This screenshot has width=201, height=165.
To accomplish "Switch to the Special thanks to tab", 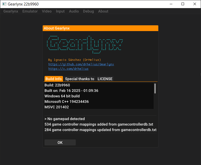I will [80, 79].
